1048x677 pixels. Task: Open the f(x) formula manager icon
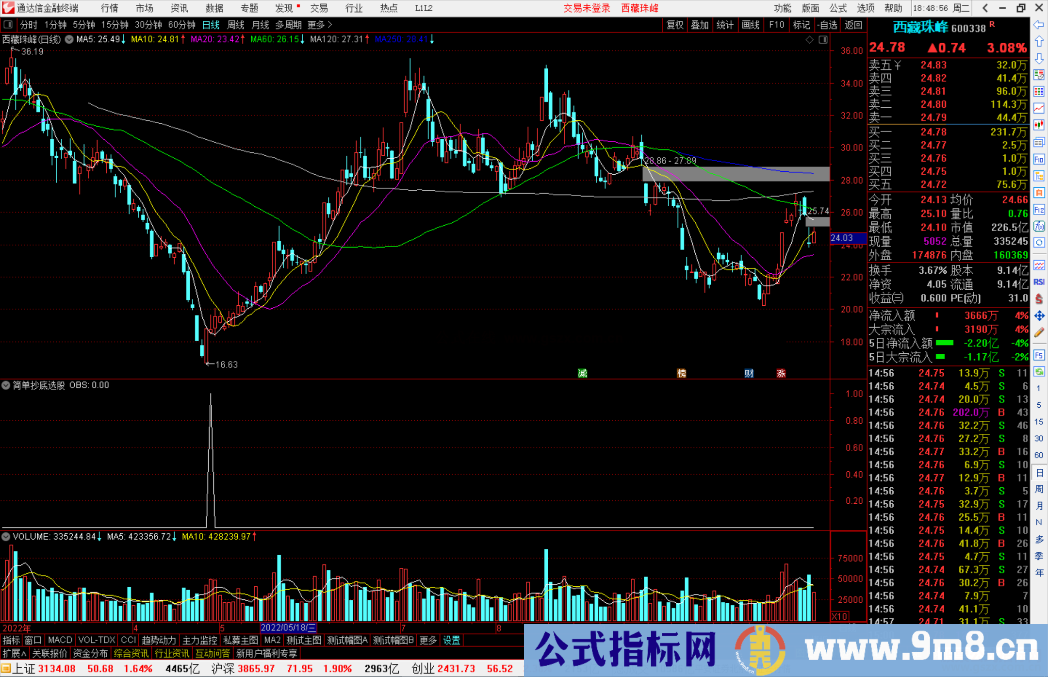[1039, 226]
